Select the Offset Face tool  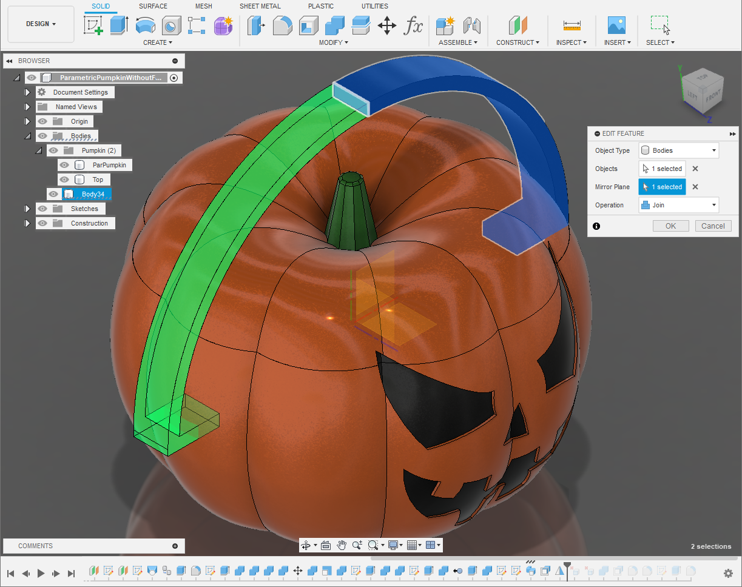361,25
